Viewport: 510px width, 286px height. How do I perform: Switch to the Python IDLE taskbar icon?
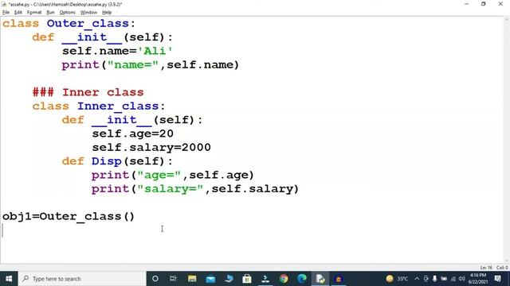tap(320, 279)
